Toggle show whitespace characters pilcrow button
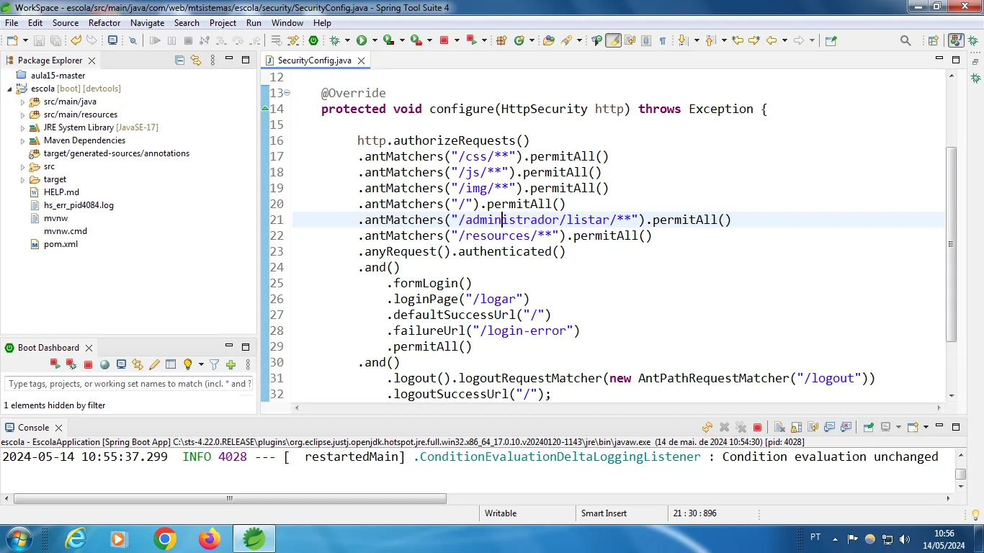 point(662,41)
